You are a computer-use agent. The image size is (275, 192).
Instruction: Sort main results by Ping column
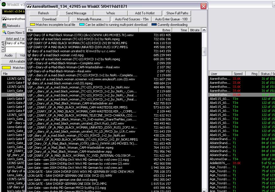[252, 74]
